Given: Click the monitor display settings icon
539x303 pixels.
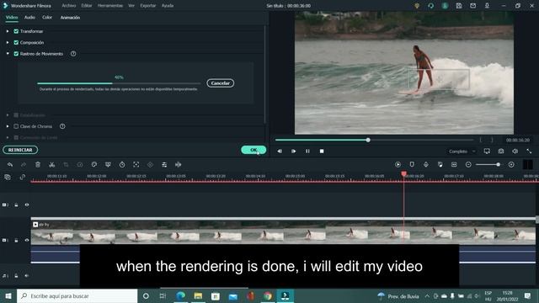Looking at the screenshot, I should tap(487, 151).
